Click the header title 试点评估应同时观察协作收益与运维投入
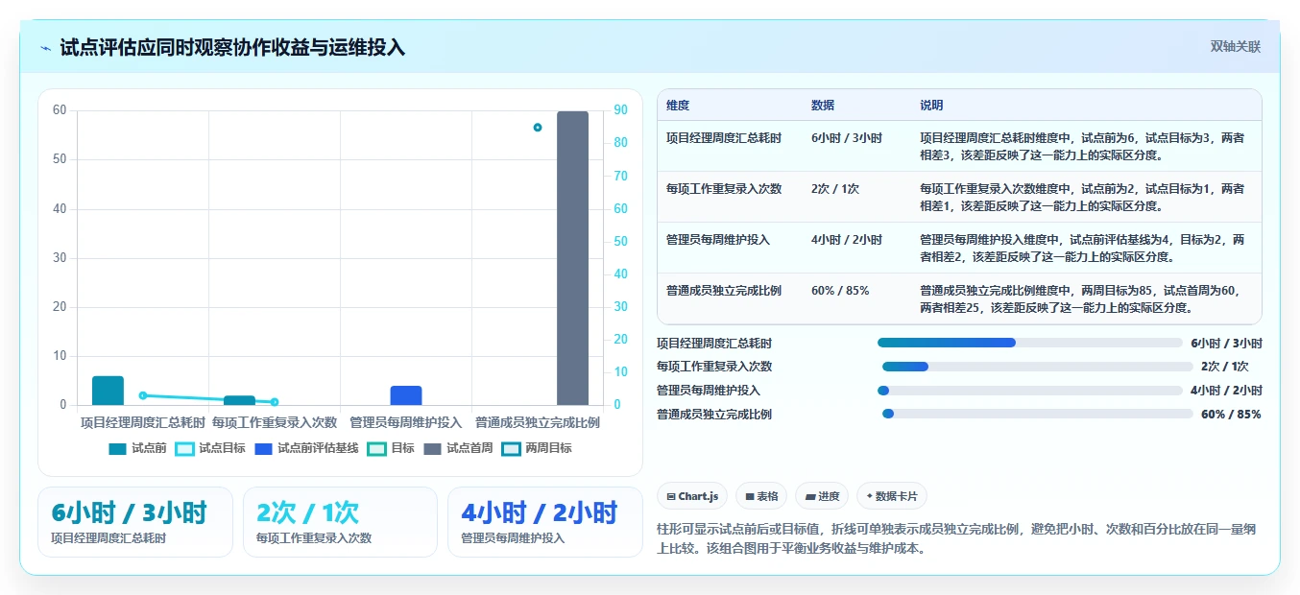 point(232,47)
